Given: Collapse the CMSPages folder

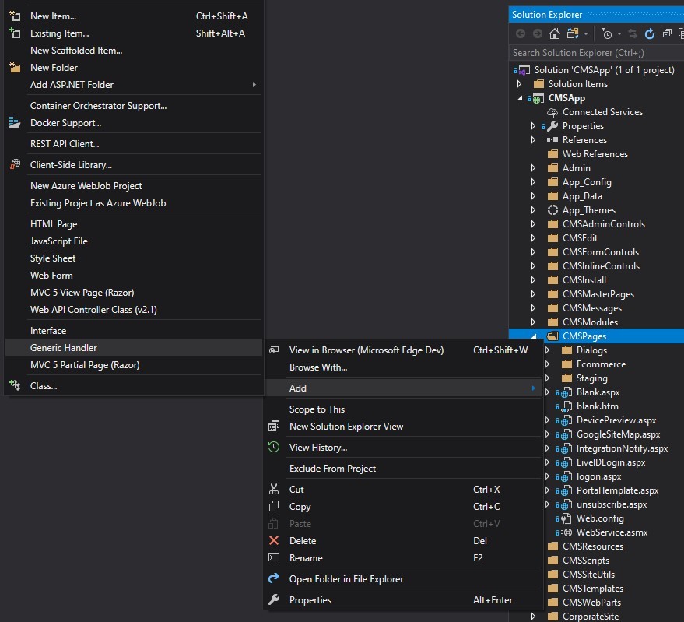Looking at the screenshot, I should tap(534, 336).
